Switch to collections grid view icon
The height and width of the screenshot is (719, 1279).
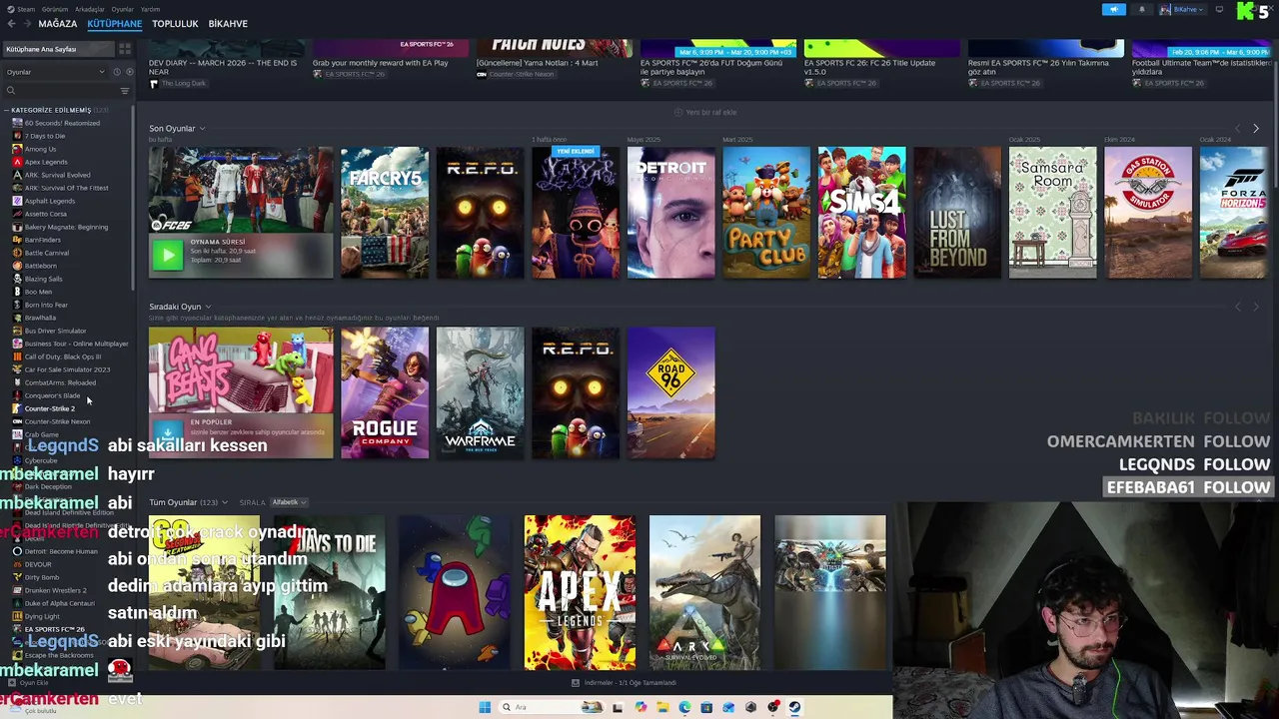125,49
